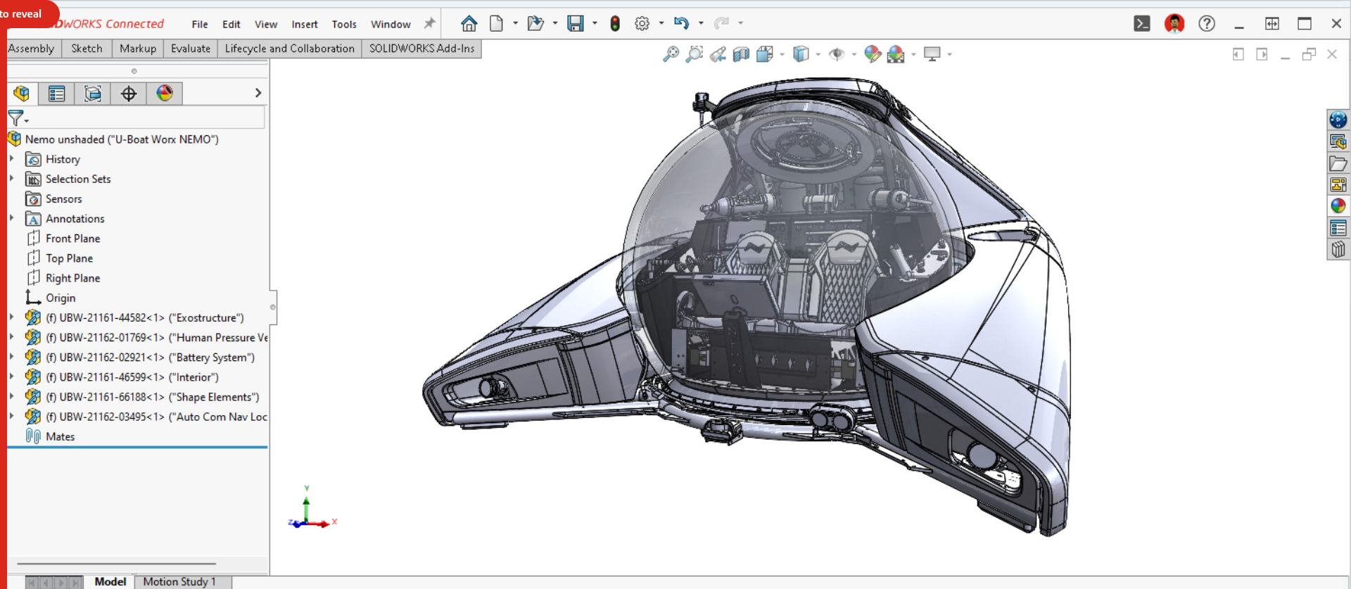
Task: Undo the last action
Action: tap(681, 23)
